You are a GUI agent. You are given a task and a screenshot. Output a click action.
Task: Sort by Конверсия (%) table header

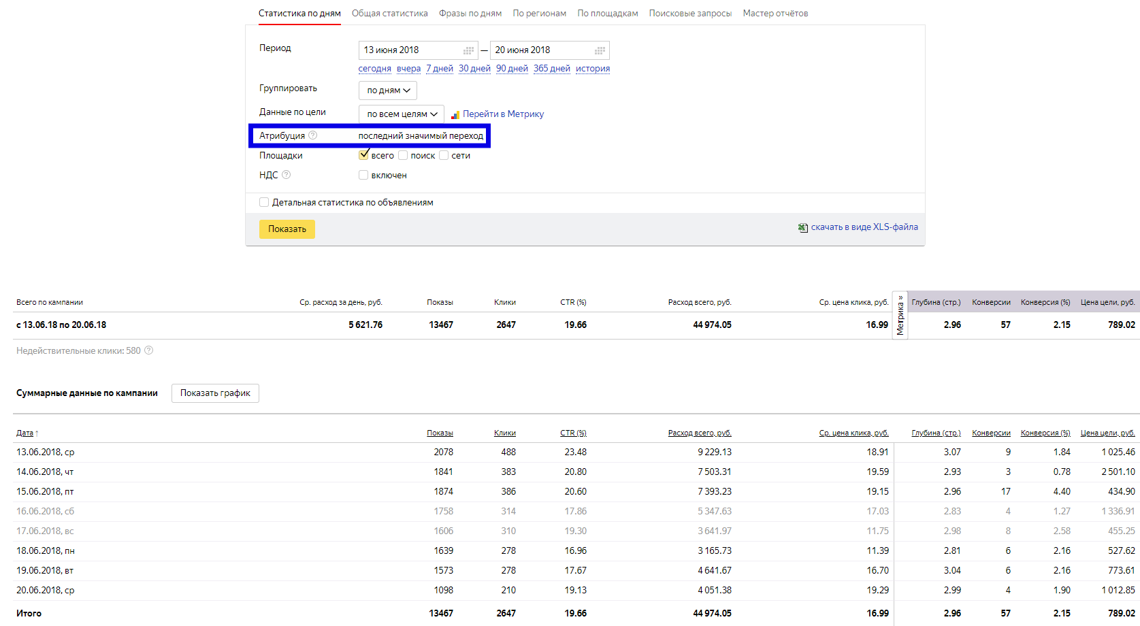click(x=1045, y=433)
